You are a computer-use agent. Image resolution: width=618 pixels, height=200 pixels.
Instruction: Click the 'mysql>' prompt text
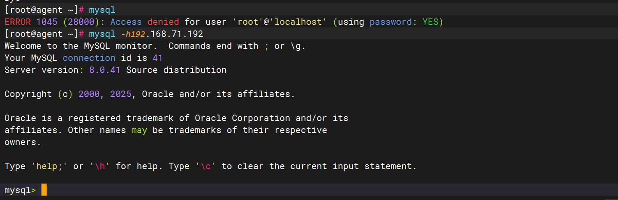20,190
